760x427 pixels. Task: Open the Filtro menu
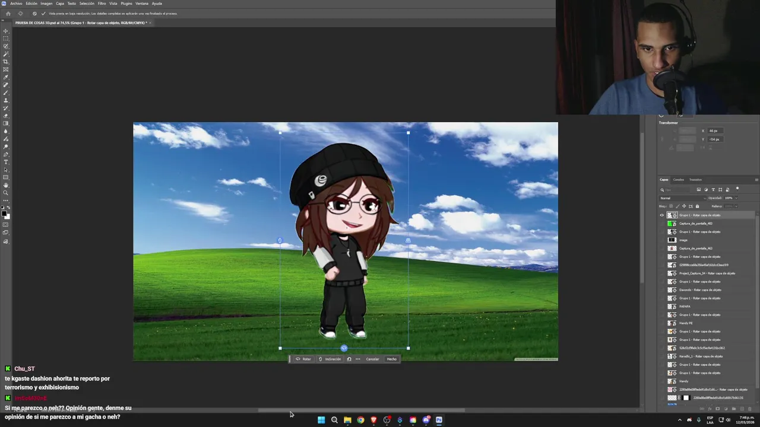click(x=102, y=4)
